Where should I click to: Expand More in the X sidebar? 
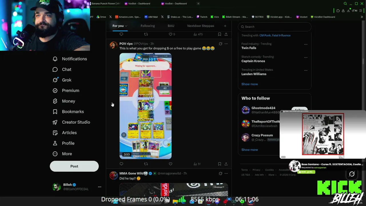pyautogui.click(x=62, y=154)
